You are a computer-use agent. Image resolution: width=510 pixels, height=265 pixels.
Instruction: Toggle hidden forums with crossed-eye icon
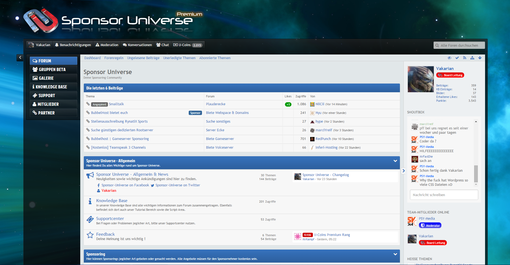coord(449,58)
